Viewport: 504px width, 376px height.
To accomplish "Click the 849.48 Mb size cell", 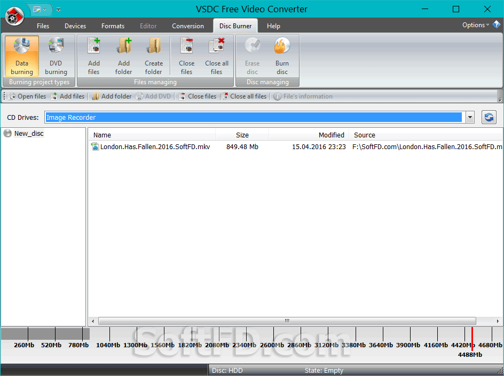I will click(242, 147).
